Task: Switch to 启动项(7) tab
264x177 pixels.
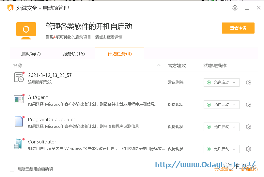Action: (x=31, y=54)
